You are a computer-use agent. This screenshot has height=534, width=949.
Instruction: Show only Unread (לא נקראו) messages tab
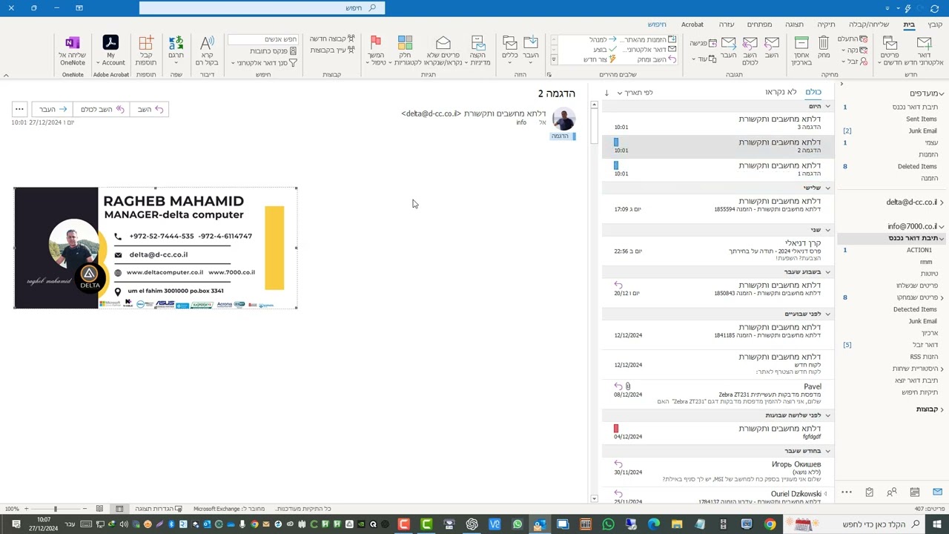coord(781,92)
